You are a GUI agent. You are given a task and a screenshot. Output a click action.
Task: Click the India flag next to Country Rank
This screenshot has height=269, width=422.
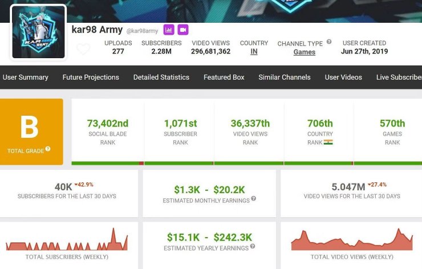coord(328,142)
